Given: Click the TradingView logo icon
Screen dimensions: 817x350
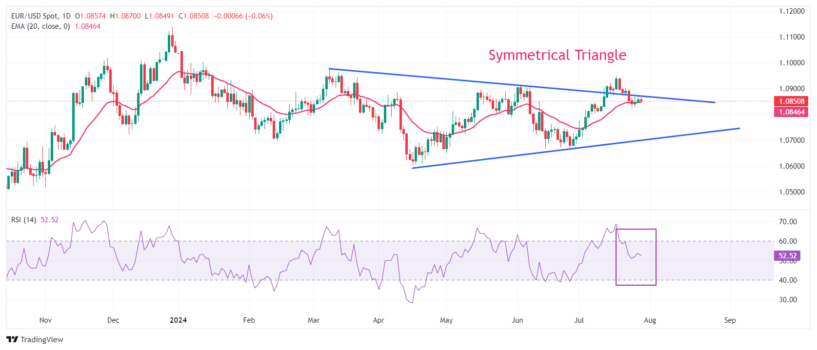Looking at the screenshot, I should pos(12,339).
